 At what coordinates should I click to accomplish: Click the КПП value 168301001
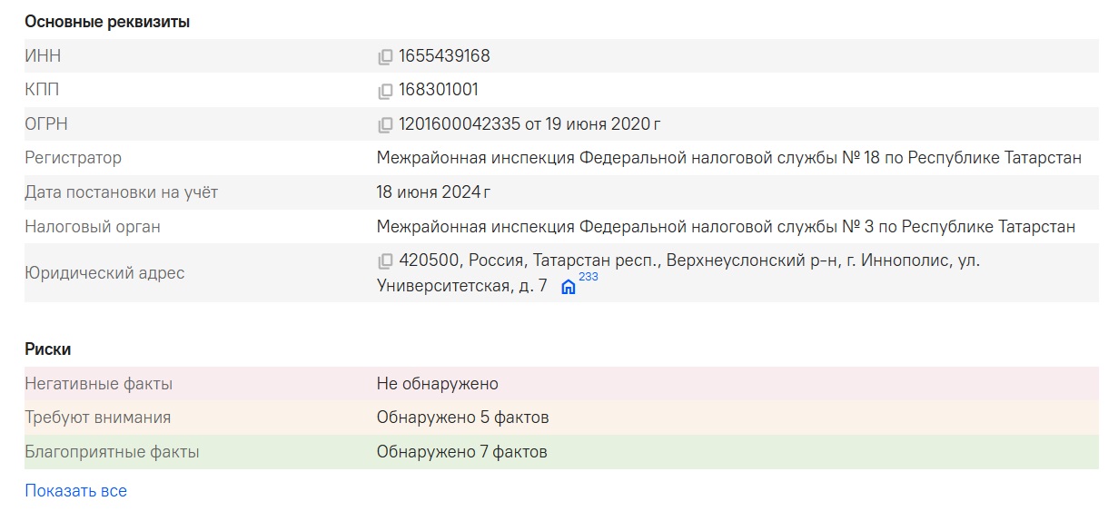pos(439,90)
